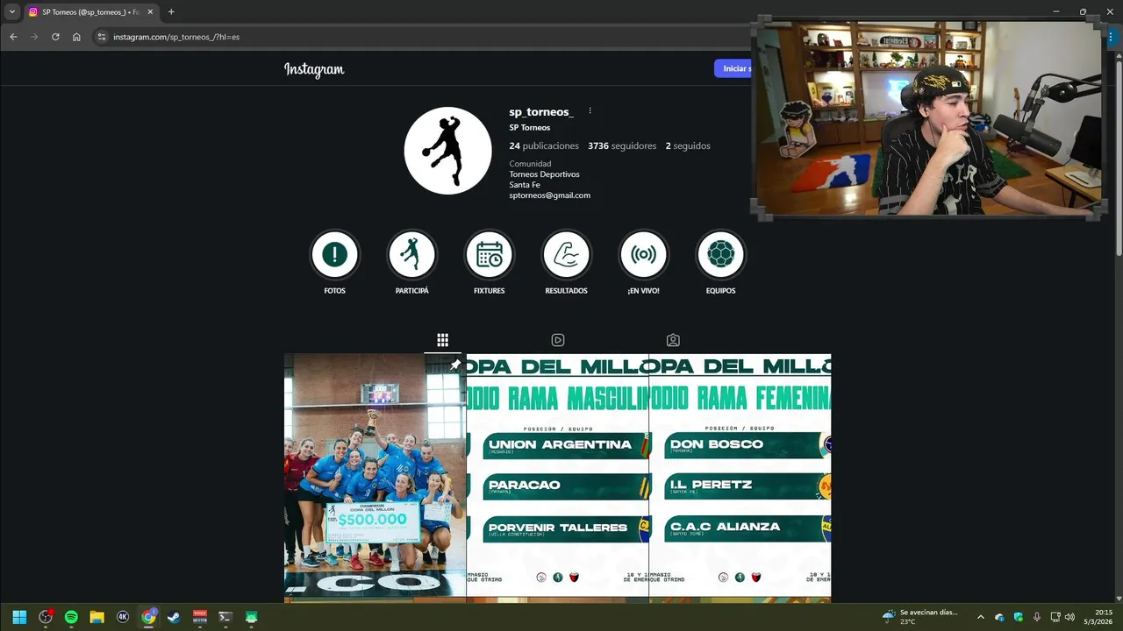Image resolution: width=1123 pixels, height=631 pixels.
Task: Go back in browser history
Action: click(13, 37)
